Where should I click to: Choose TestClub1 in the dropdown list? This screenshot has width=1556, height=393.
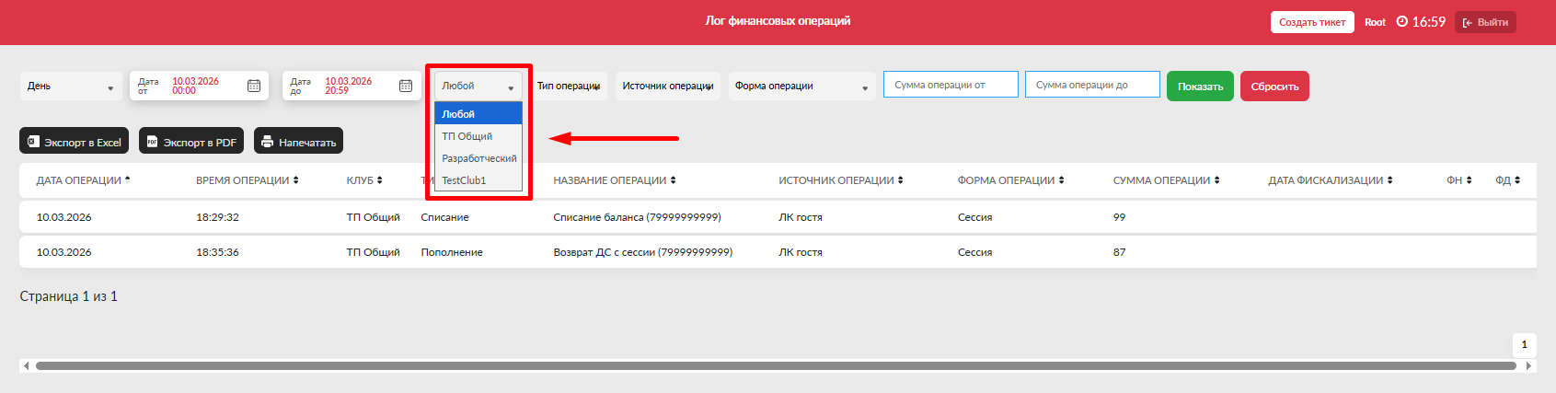tap(465, 180)
